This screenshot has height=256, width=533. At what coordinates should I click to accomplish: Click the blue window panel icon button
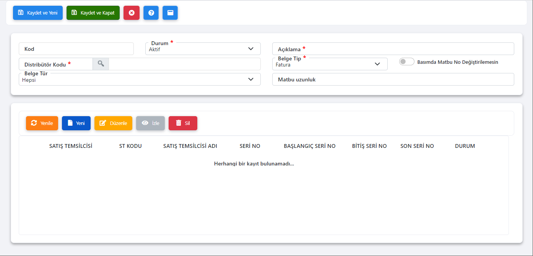[x=170, y=13]
